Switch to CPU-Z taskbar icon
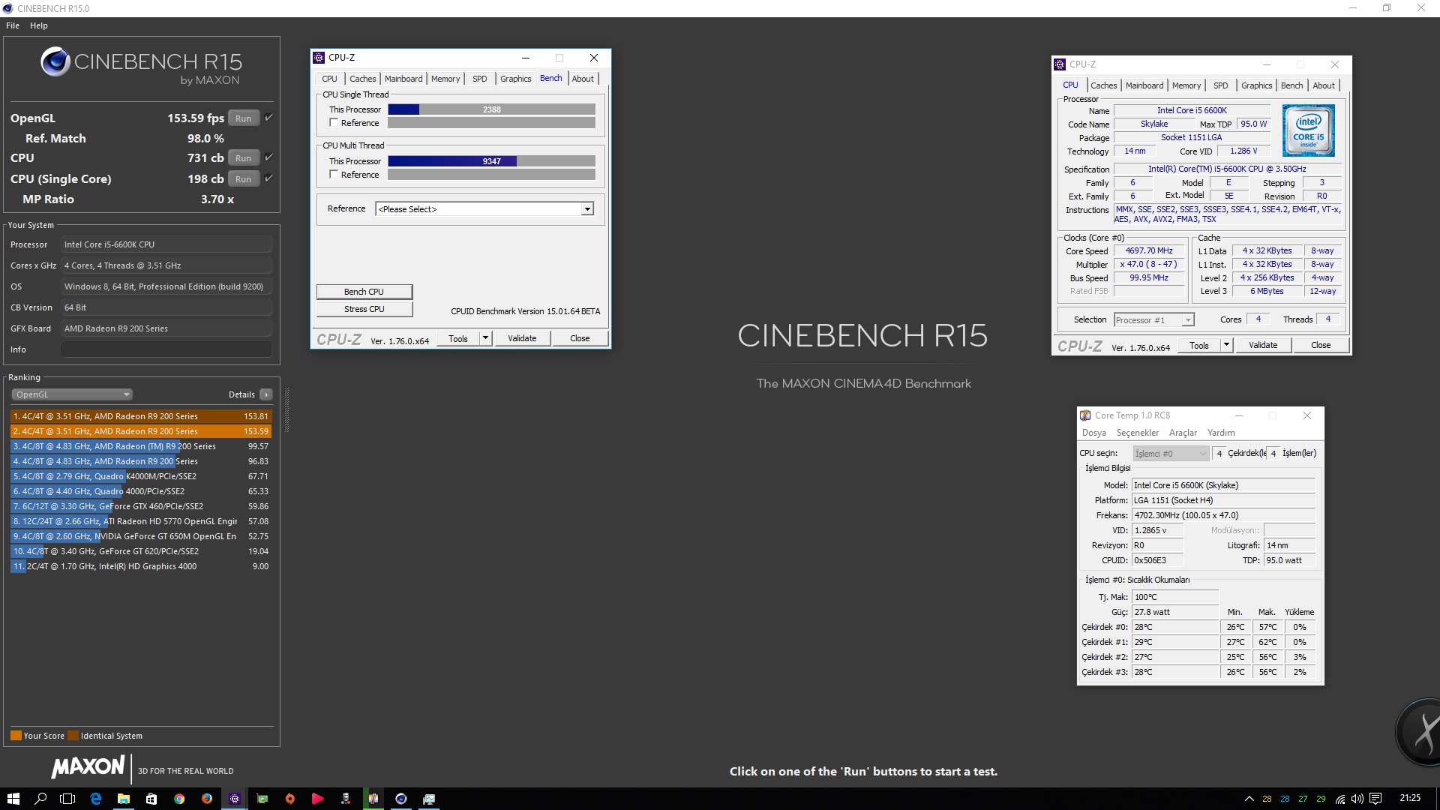The width and height of the screenshot is (1440, 810). coord(235,799)
